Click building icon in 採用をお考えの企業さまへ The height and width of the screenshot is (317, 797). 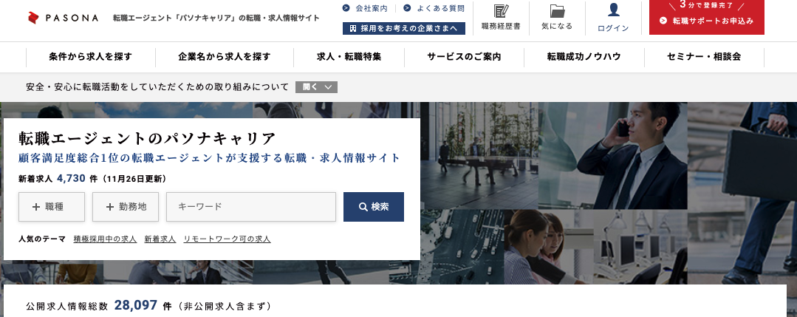click(x=353, y=29)
